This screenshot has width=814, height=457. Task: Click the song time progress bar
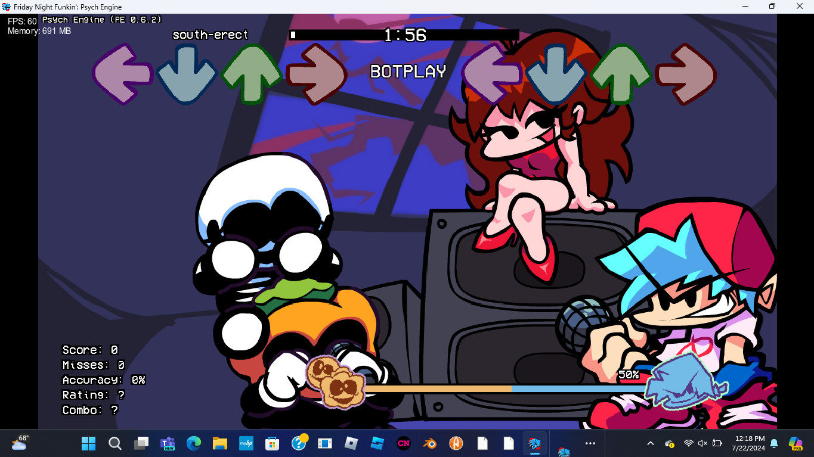tap(404, 35)
